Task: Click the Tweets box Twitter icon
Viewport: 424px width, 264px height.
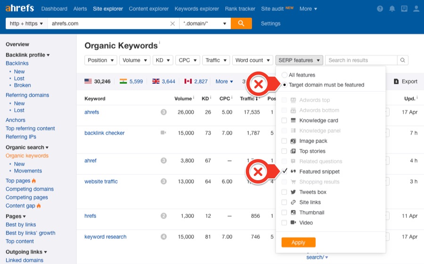Action: pyautogui.click(x=293, y=192)
